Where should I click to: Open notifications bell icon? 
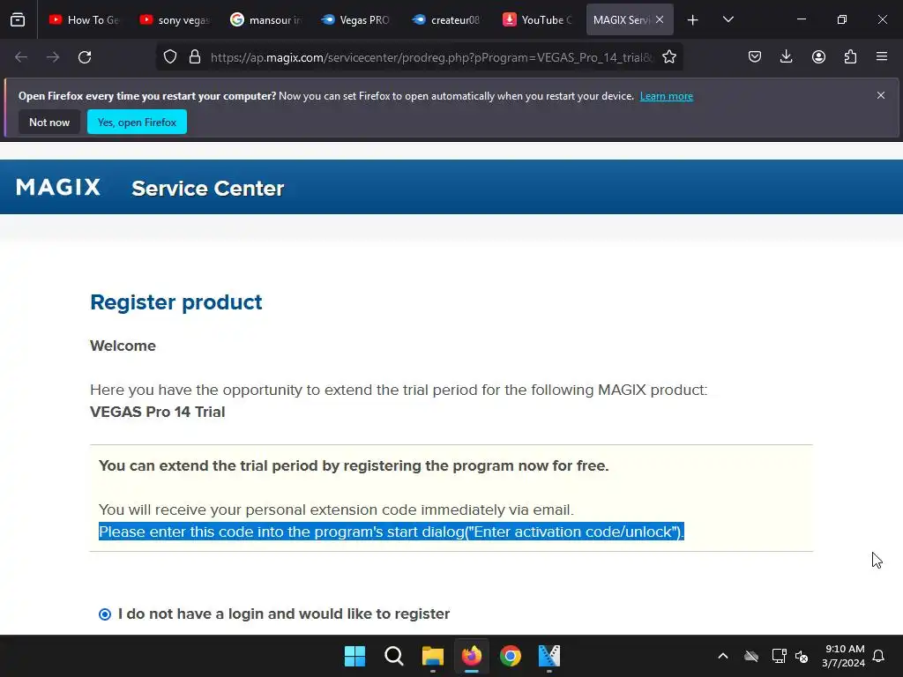(878, 656)
